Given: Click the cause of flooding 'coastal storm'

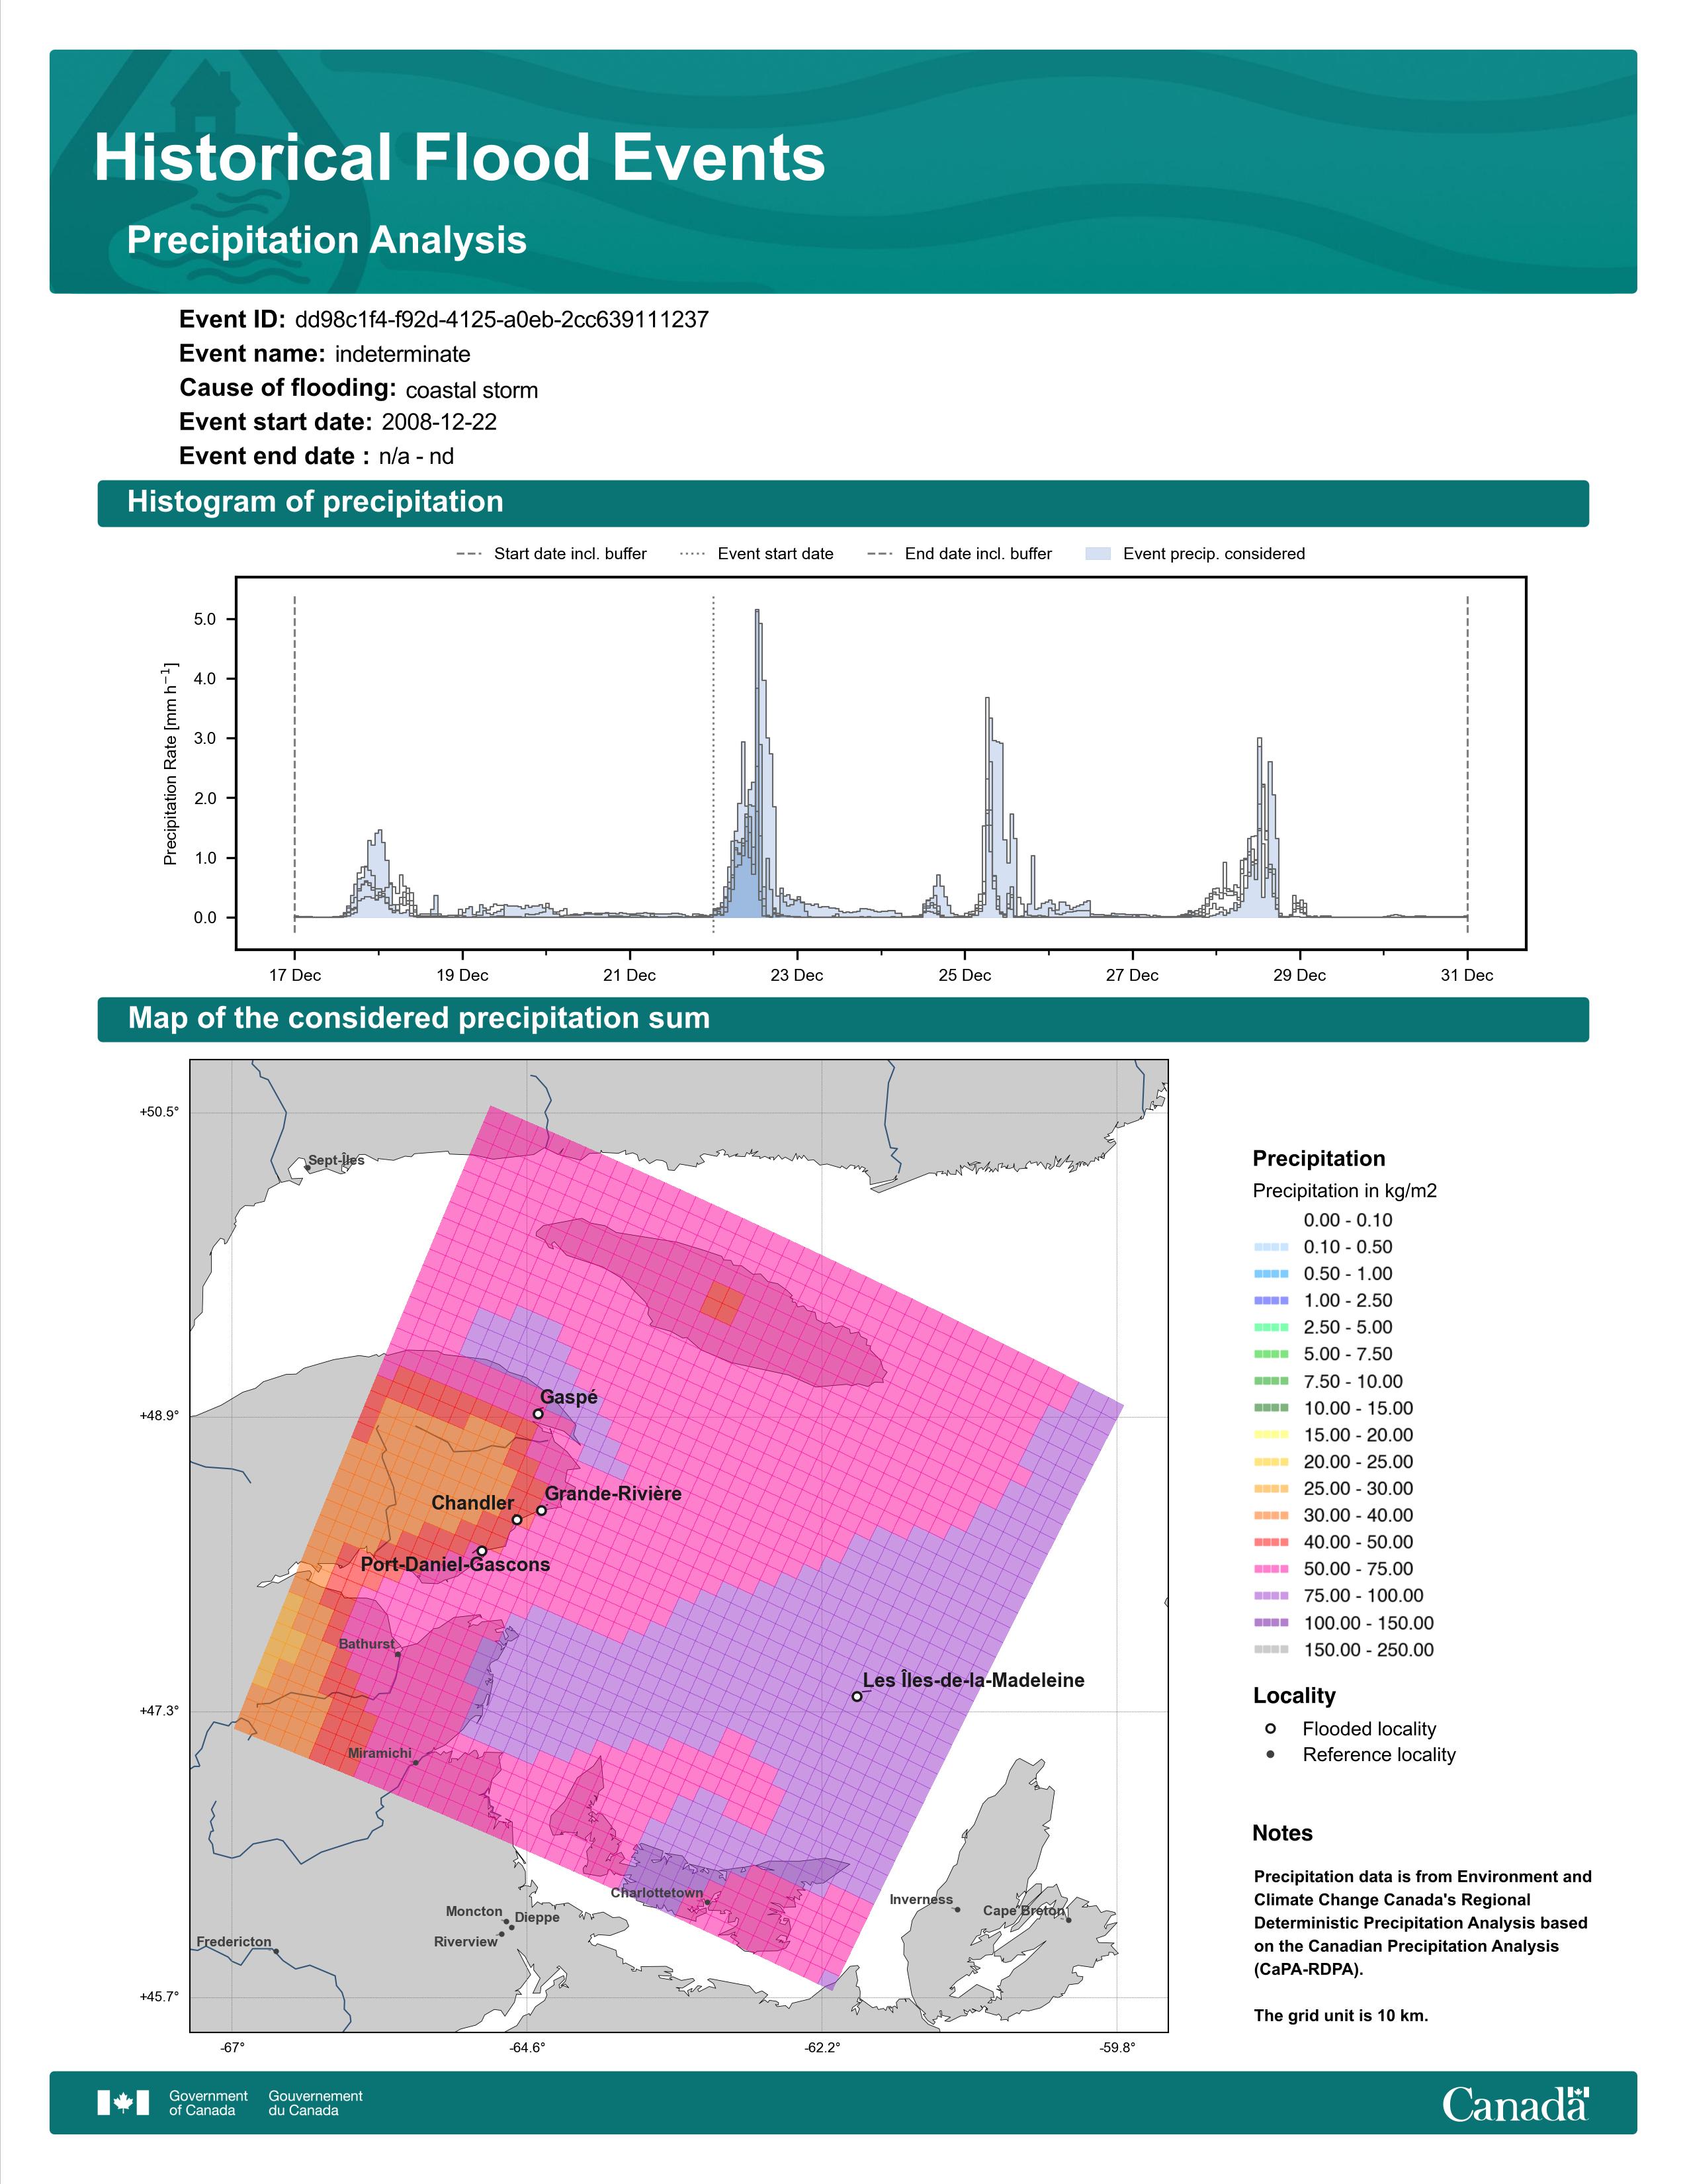Looking at the screenshot, I should [472, 390].
